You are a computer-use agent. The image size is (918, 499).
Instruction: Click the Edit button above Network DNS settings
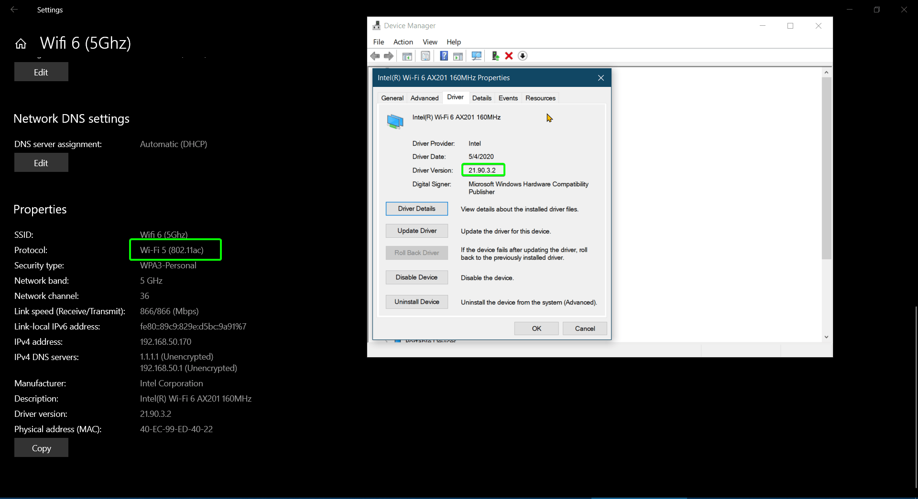point(41,72)
